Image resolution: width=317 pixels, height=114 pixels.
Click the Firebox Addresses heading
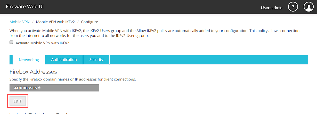coord(33,72)
